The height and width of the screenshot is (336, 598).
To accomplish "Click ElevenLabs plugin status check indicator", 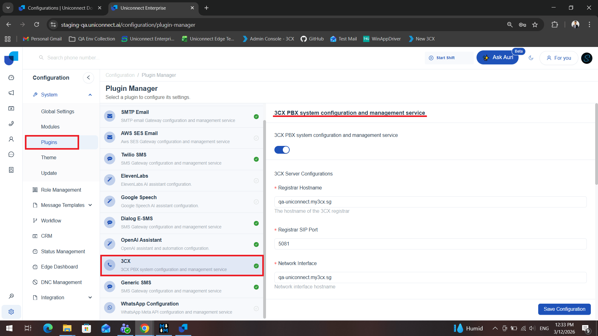I will pos(256,180).
